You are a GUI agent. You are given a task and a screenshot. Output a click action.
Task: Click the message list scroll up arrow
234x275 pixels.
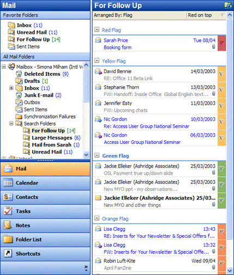[x=230, y=15]
